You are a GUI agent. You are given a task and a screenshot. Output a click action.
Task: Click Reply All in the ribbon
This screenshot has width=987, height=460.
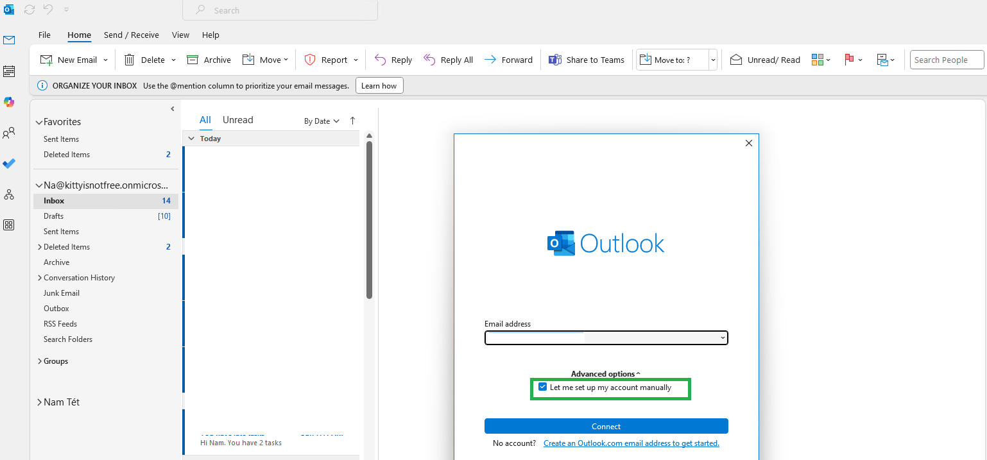[449, 60]
